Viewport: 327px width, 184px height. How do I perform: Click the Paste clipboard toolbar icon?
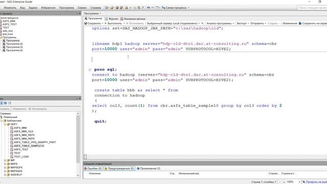click(x=138, y=8)
